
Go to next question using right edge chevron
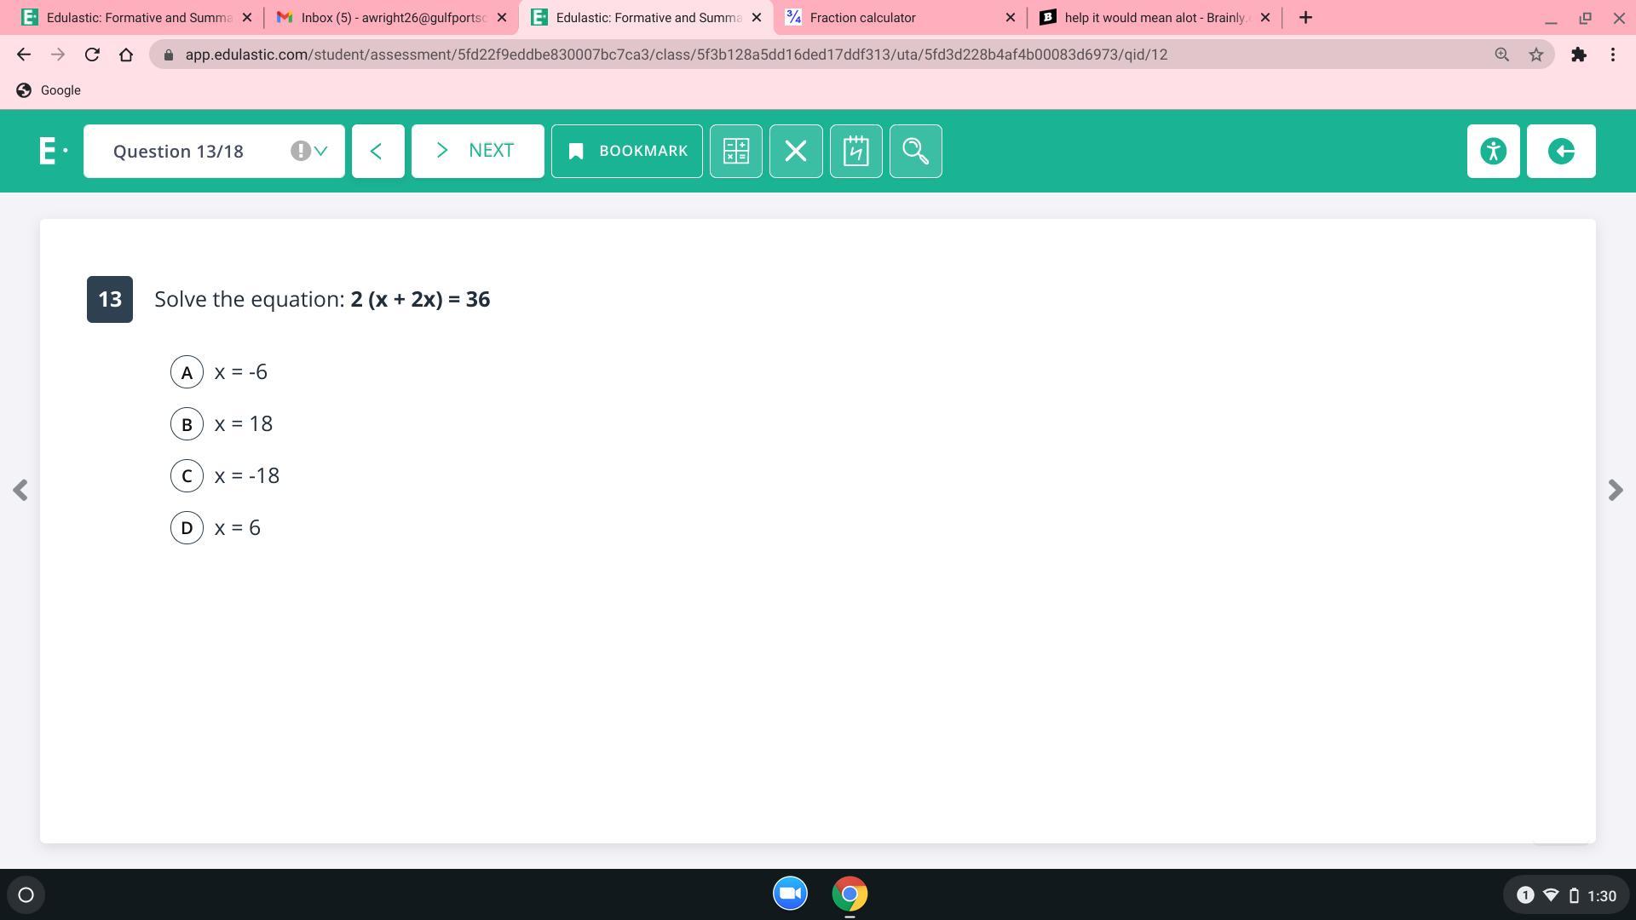(1614, 490)
